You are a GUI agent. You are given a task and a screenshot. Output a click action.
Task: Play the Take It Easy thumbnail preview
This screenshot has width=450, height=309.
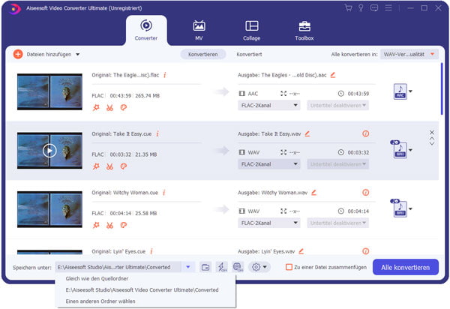click(x=49, y=150)
